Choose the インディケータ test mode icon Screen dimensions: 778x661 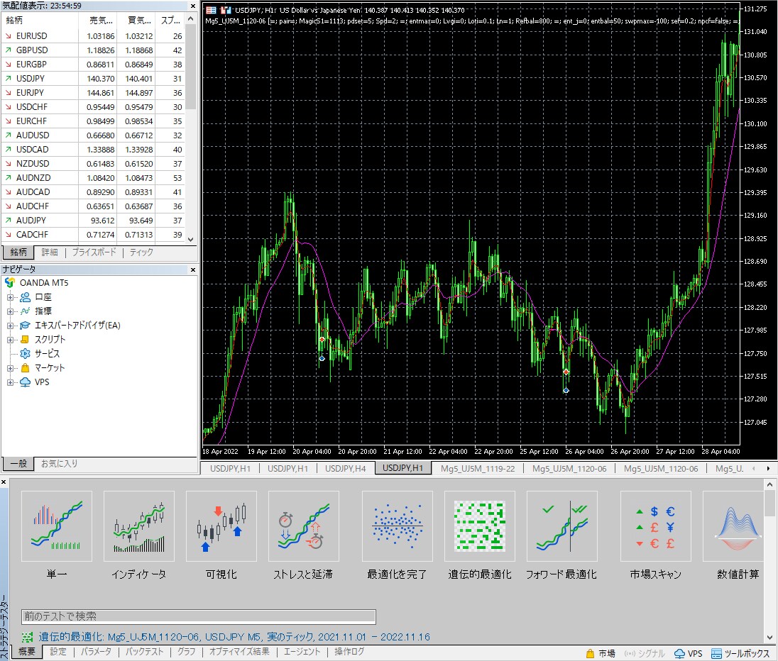[x=139, y=526]
